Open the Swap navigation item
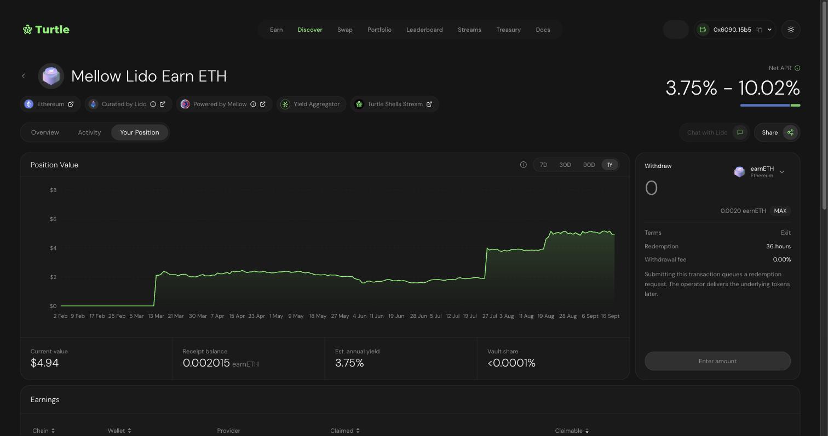The width and height of the screenshot is (828, 436). click(x=345, y=30)
